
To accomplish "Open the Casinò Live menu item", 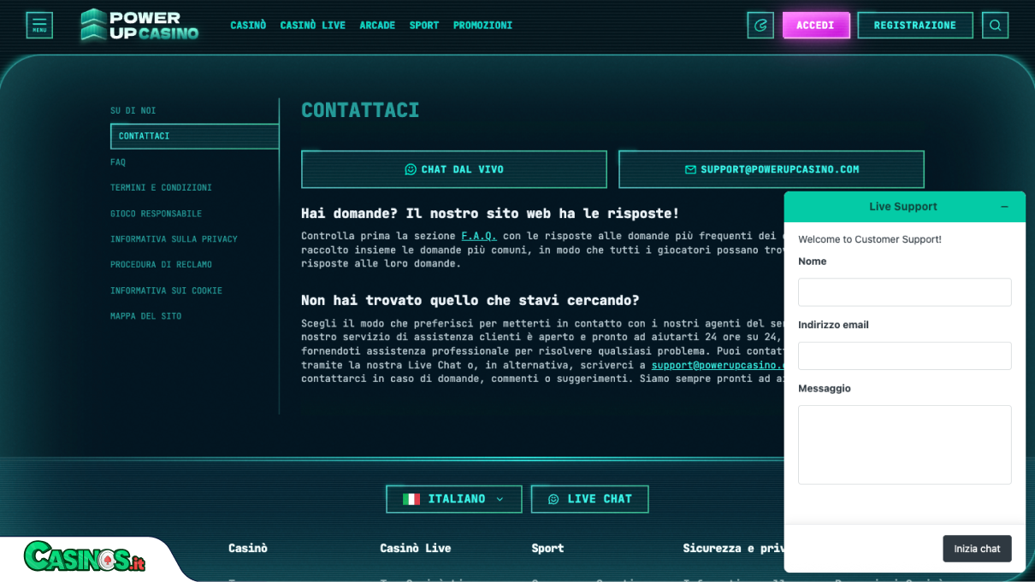I will [313, 26].
